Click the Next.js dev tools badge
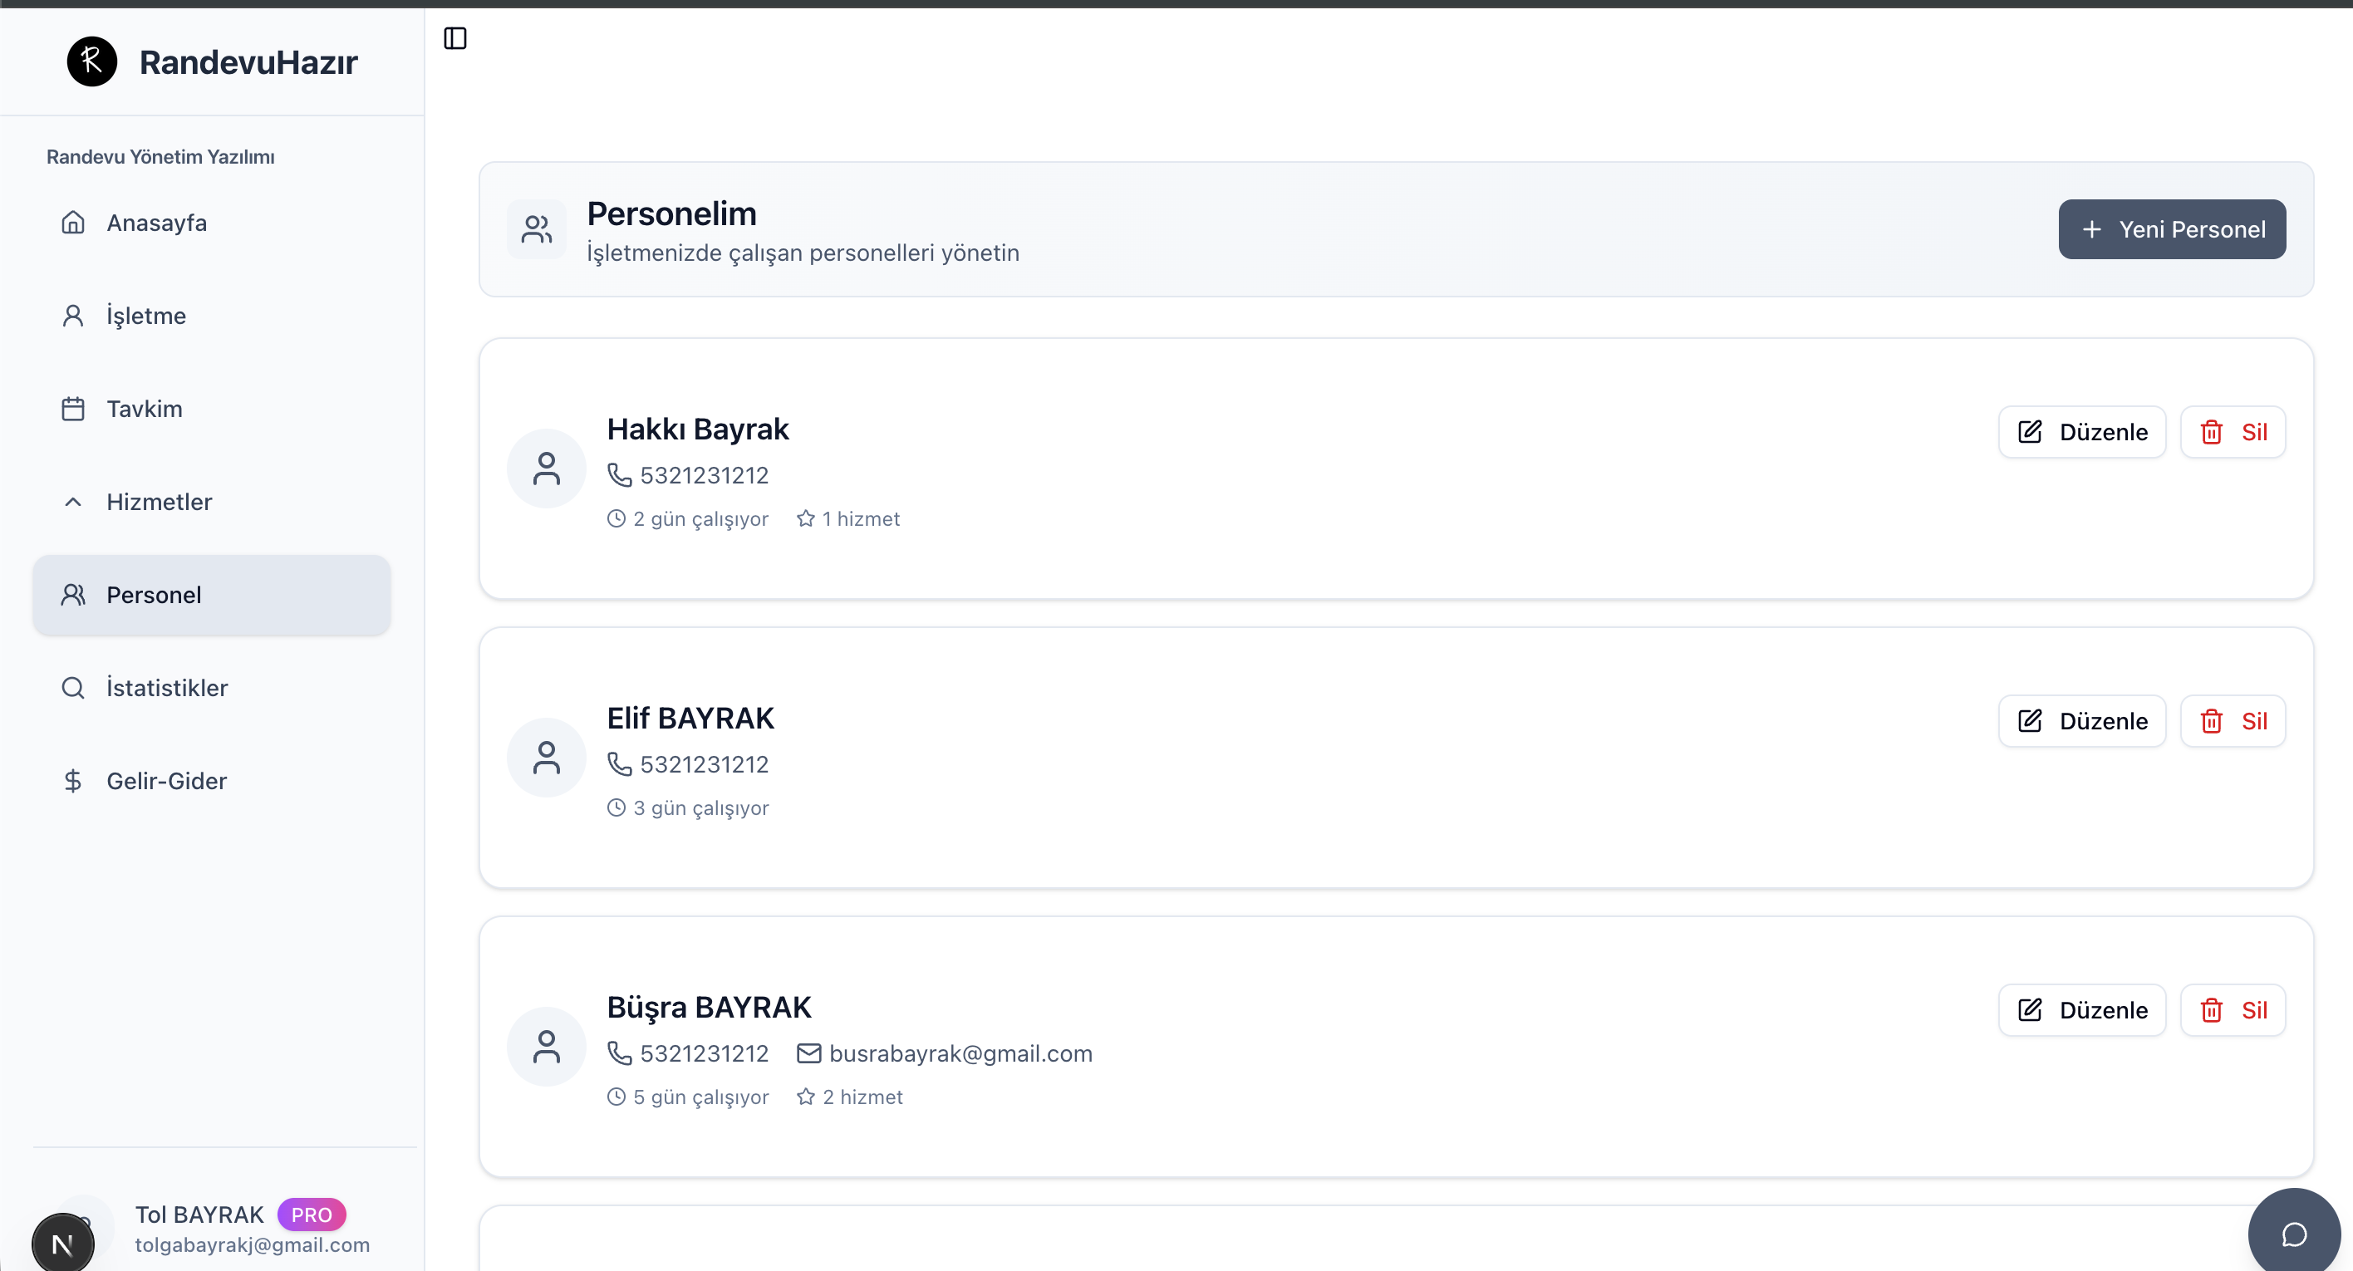 pos(63,1243)
